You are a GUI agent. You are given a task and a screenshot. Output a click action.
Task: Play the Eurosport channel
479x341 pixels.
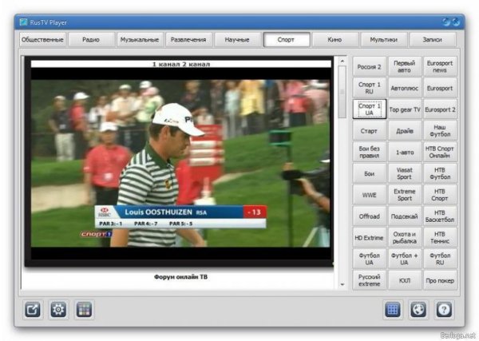tap(440, 88)
